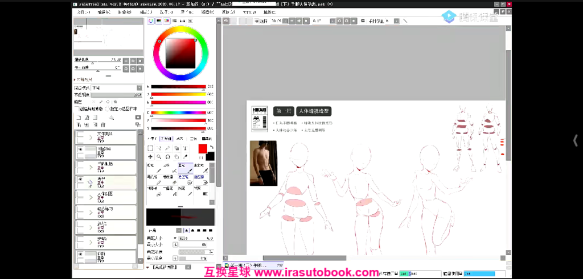The width and height of the screenshot is (583, 279).
Task: Click toolbar zoom out minus button
Action: pos(292,21)
